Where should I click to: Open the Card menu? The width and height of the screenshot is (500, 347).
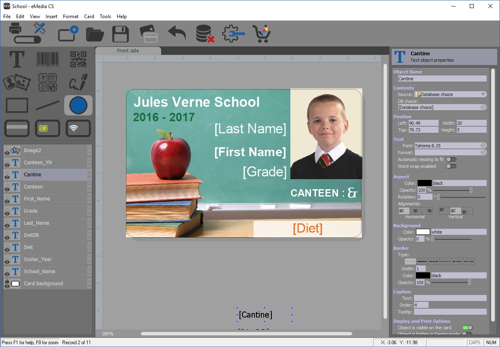(x=89, y=17)
